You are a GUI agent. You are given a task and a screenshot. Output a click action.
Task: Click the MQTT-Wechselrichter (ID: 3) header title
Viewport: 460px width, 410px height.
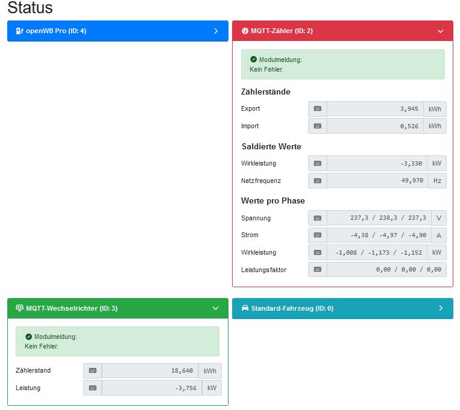tap(72, 308)
